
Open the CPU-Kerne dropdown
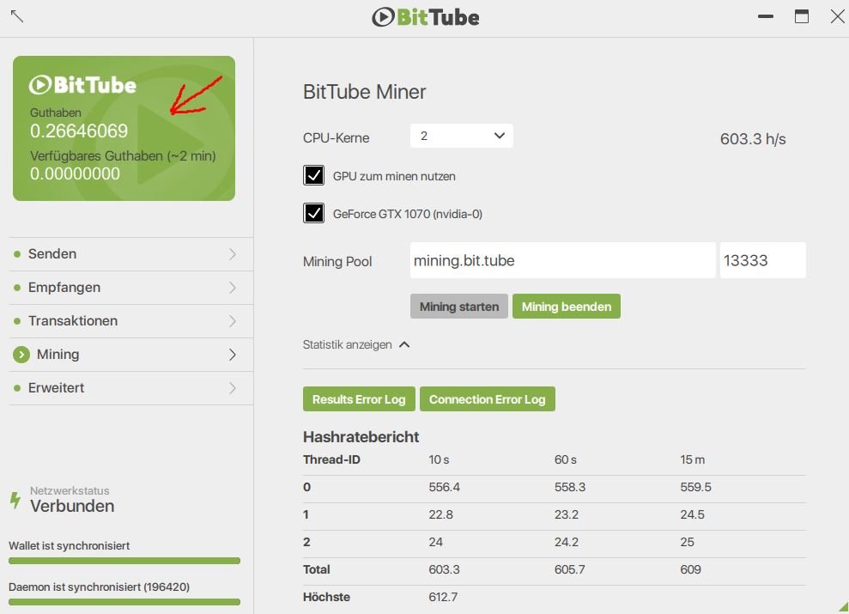pos(461,136)
